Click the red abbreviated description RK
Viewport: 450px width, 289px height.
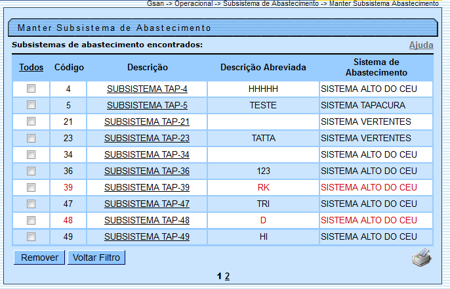[264, 187]
